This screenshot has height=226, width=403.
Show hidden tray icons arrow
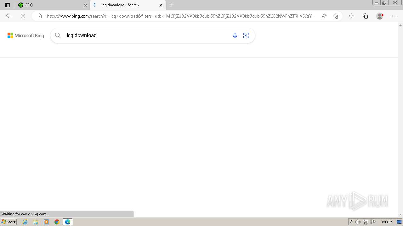pyautogui.click(x=351, y=222)
